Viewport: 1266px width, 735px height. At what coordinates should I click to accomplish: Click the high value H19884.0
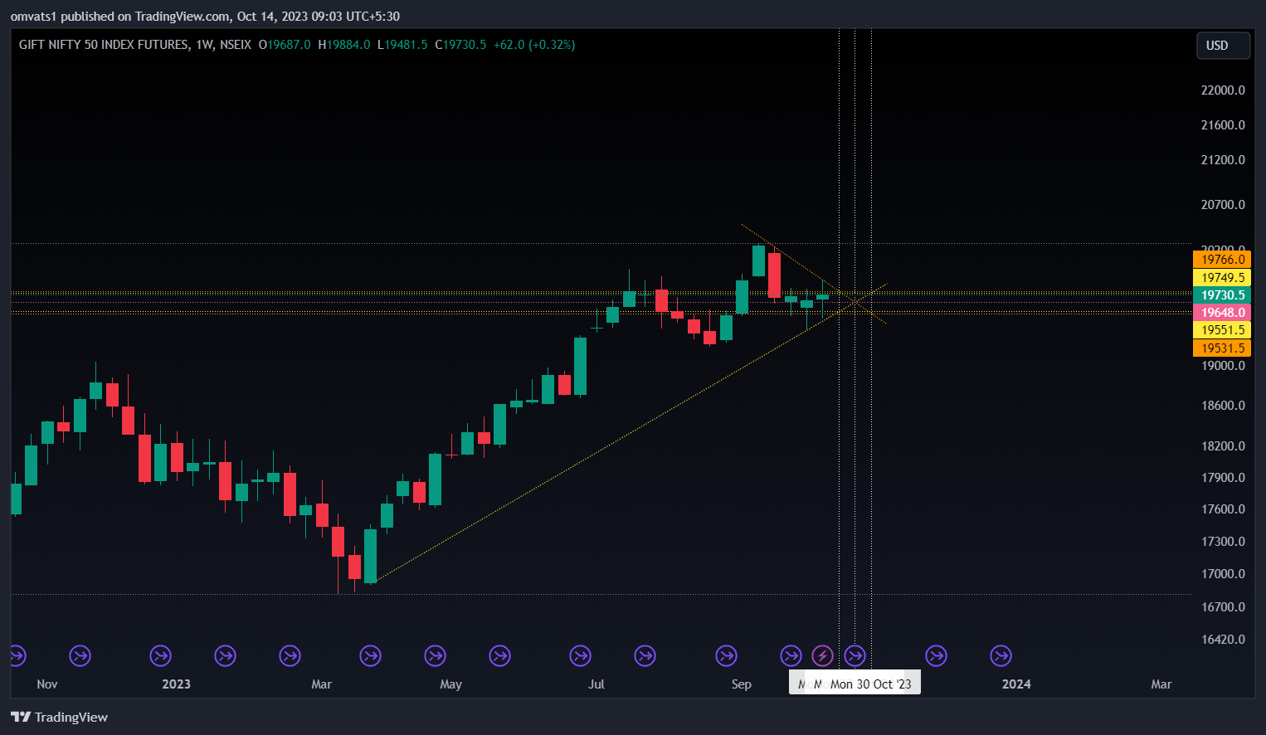click(344, 45)
